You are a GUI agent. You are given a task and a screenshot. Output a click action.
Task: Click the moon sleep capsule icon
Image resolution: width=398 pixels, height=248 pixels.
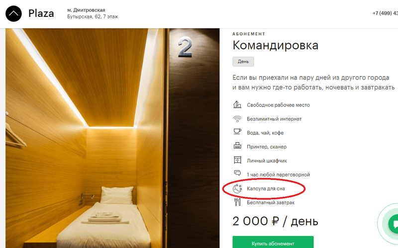pyautogui.click(x=237, y=189)
